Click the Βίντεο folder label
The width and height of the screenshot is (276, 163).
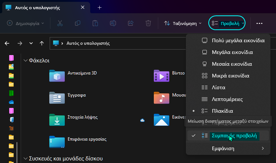pyautogui.click(x=178, y=73)
